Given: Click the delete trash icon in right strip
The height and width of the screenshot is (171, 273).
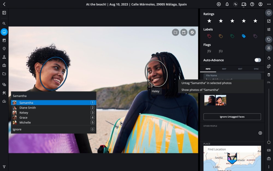Looking at the screenshot, I should coord(269,75).
